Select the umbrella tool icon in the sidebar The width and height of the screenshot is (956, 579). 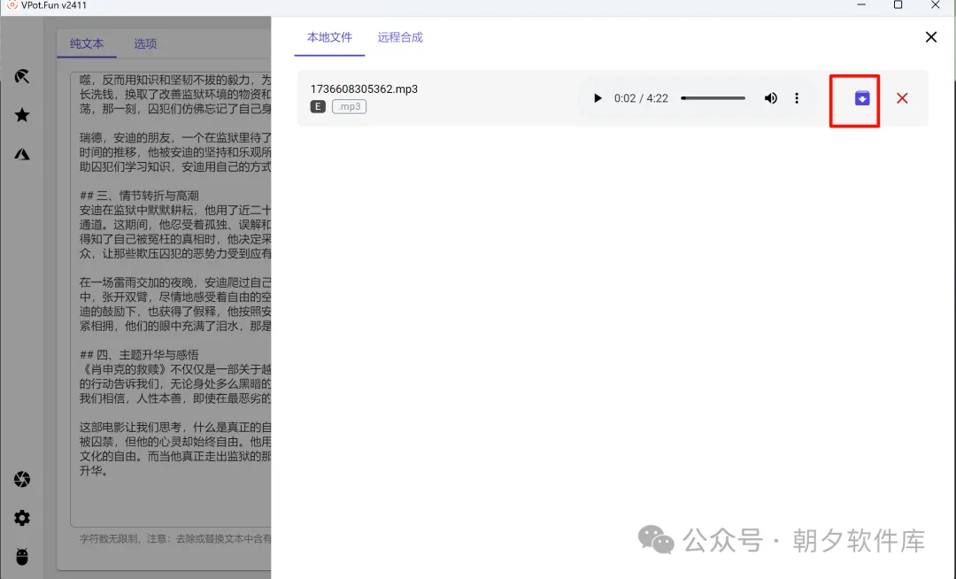tap(22, 75)
